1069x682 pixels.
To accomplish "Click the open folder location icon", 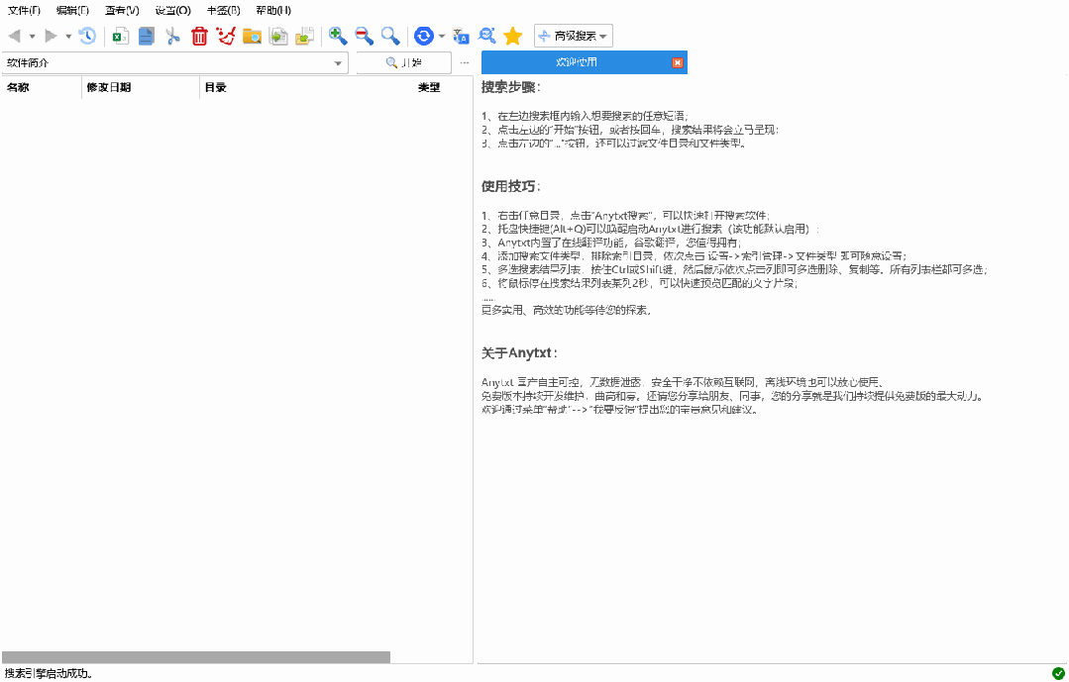I will (x=253, y=36).
